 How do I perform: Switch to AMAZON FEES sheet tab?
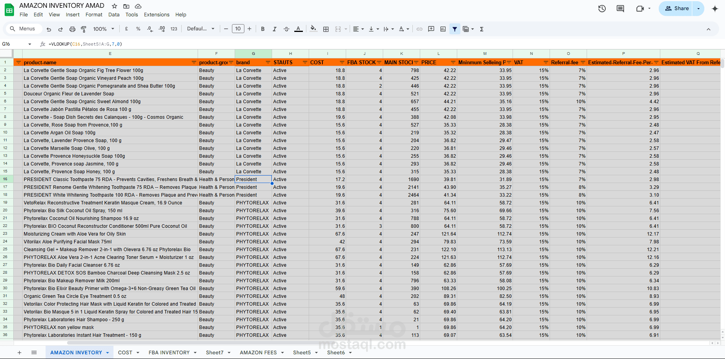click(262, 352)
